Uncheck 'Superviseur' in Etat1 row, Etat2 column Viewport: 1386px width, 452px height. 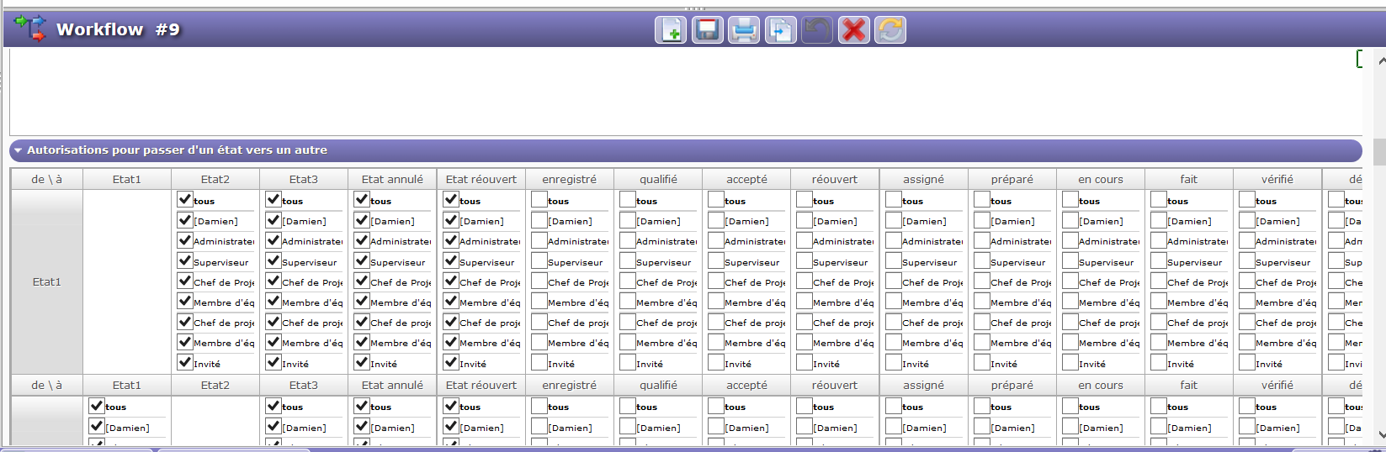(185, 260)
